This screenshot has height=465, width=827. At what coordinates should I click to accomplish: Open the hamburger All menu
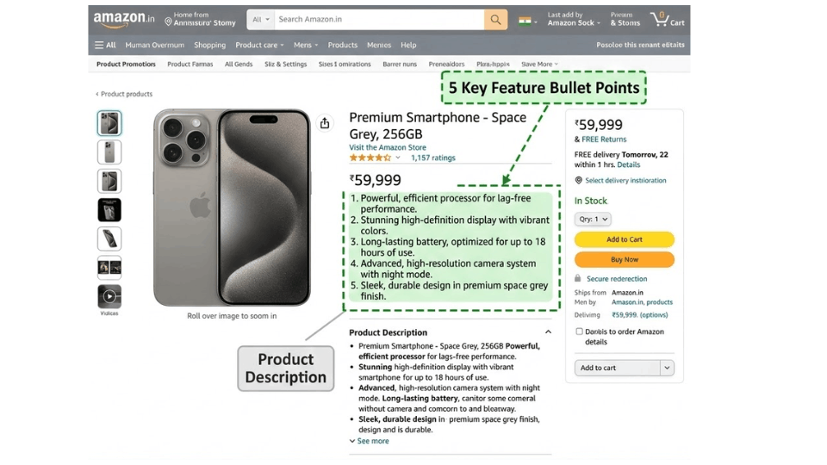point(105,45)
